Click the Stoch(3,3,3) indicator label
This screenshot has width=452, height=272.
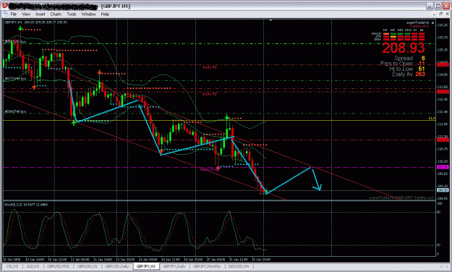pyautogui.click(x=26, y=205)
